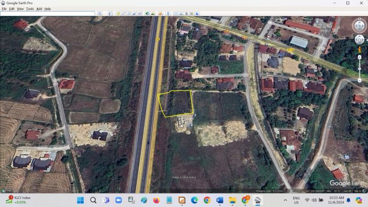The width and height of the screenshot is (368, 207).
Task: Expand the hidden system tray icons chevron
Action: point(285,200)
